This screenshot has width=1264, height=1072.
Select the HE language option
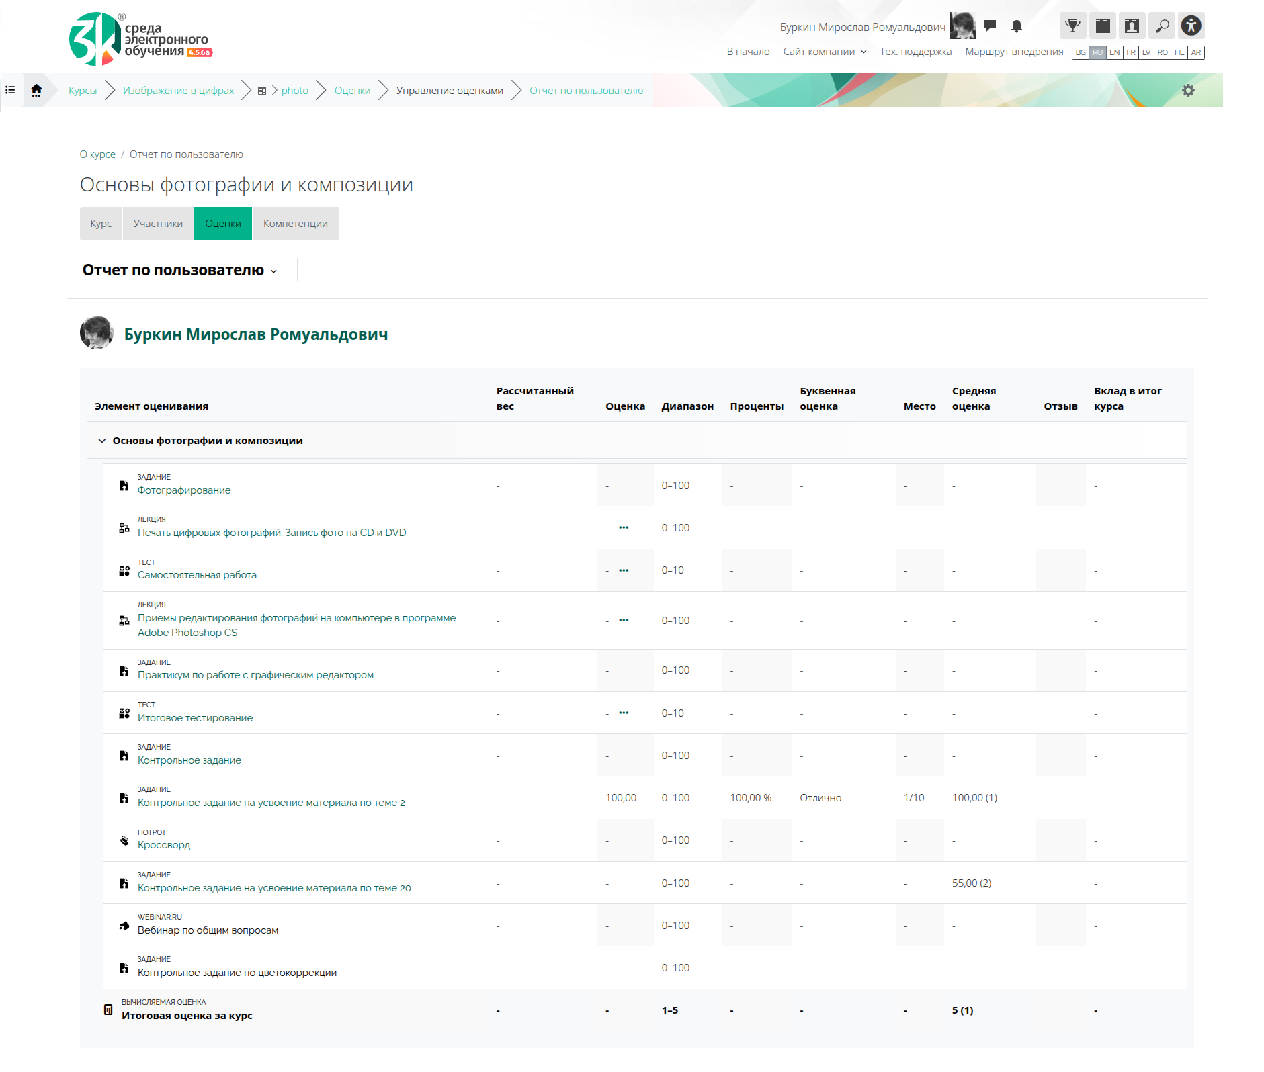pos(1179,52)
